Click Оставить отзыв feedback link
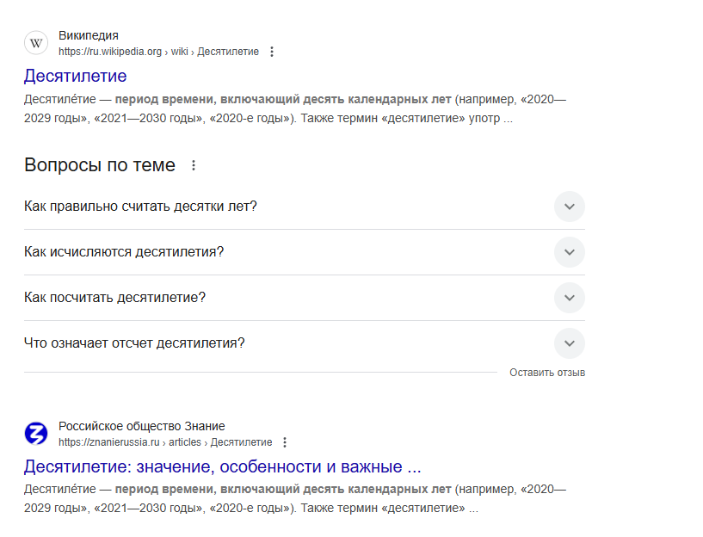The image size is (703, 537). (x=547, y=373)
